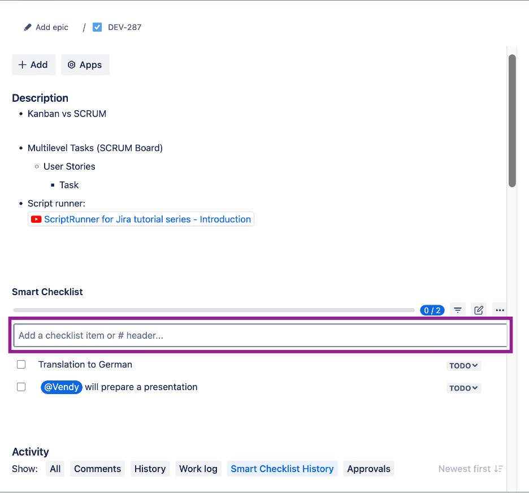Click the add checklist item input field
Viewport: 529px width, 493px height.
261,335
